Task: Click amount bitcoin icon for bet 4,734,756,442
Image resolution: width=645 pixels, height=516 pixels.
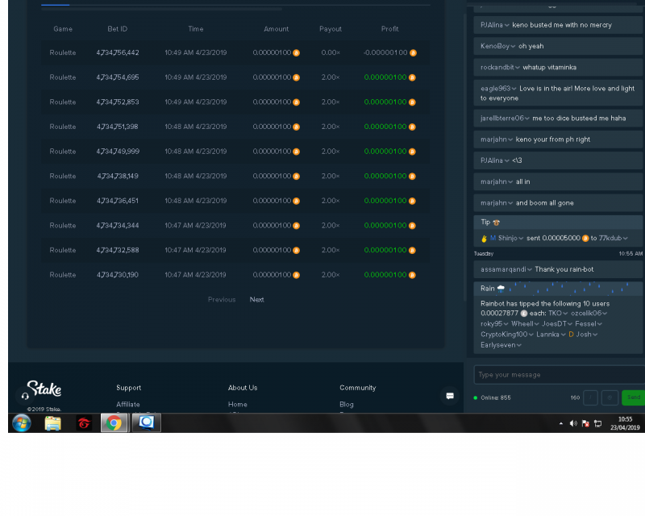Action: (x=296, y=53)
